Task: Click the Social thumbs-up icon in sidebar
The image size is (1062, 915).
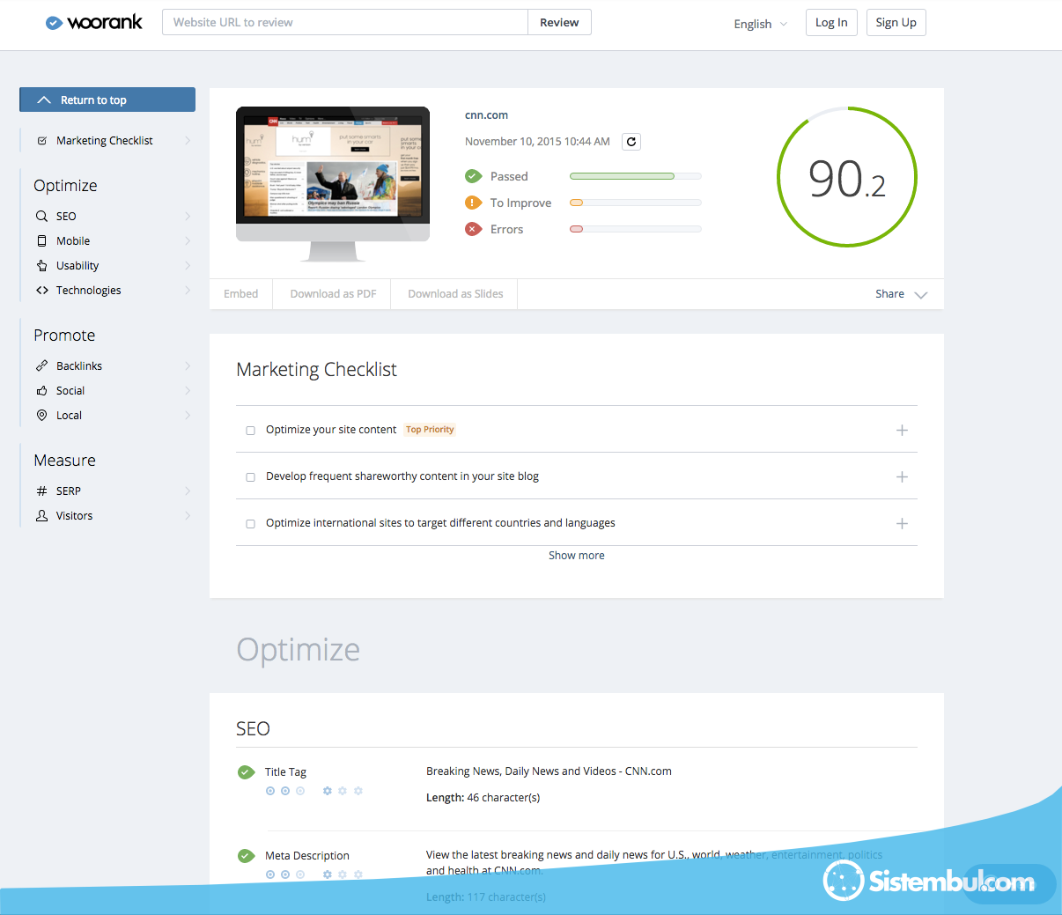Action: [41, 390]
